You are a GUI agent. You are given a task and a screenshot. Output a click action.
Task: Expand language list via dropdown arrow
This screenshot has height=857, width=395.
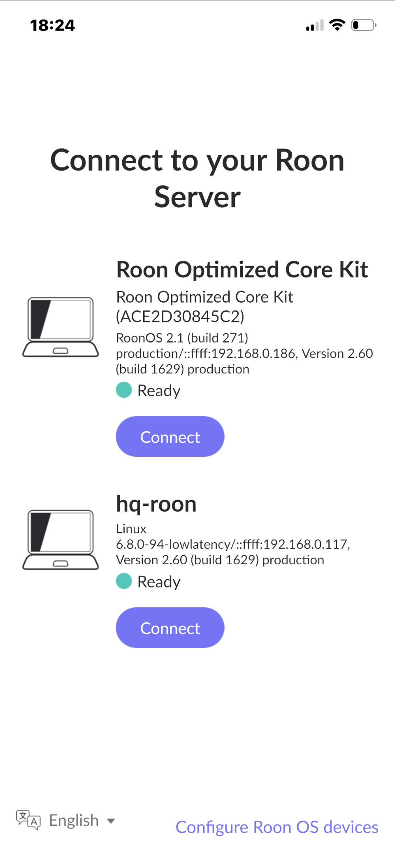click(111, 821)
